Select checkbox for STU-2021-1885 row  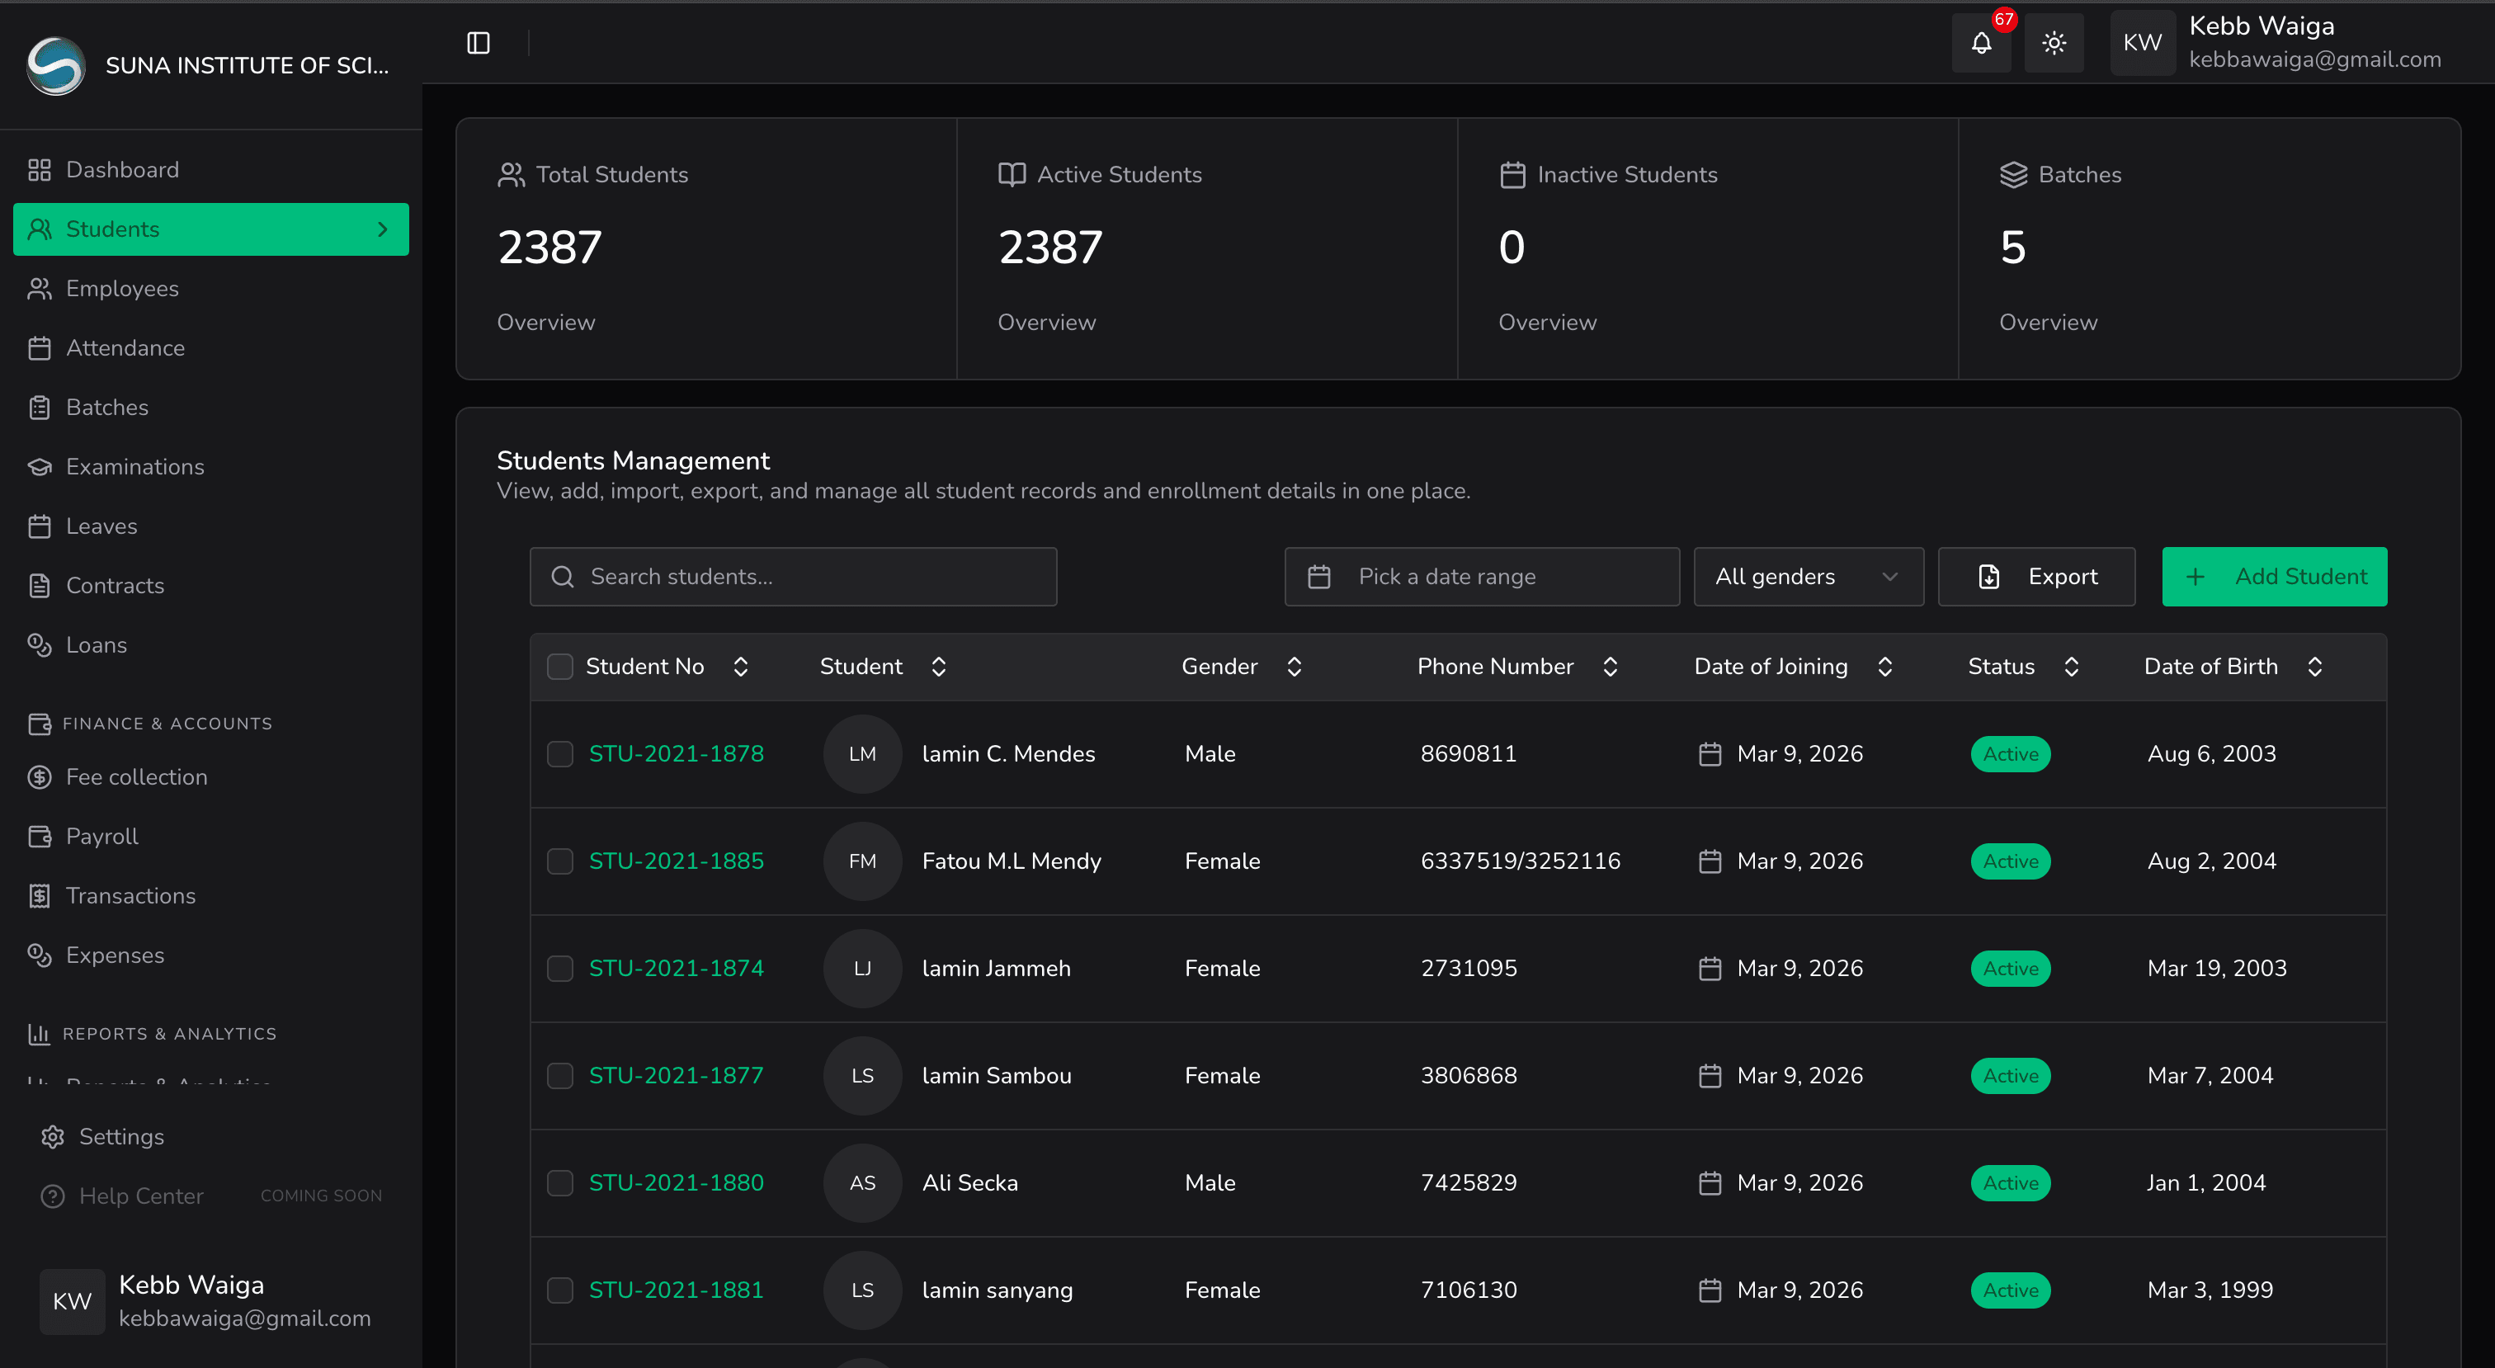click(x=560, y=861)
